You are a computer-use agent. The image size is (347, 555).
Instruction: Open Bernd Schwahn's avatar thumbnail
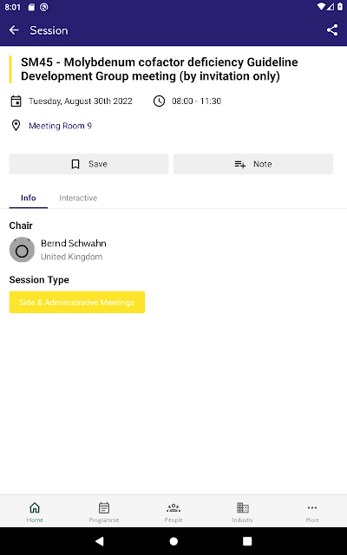point(22,250)
